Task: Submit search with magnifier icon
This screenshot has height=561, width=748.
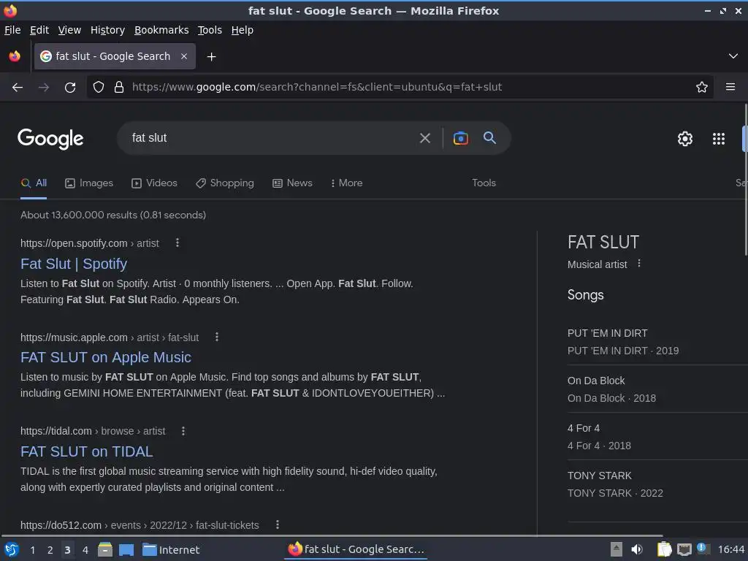Action: [x=489, y=138]
